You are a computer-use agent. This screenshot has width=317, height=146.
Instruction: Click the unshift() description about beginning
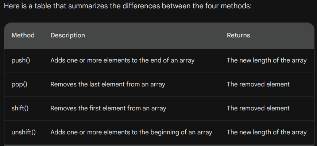(131, 132)
